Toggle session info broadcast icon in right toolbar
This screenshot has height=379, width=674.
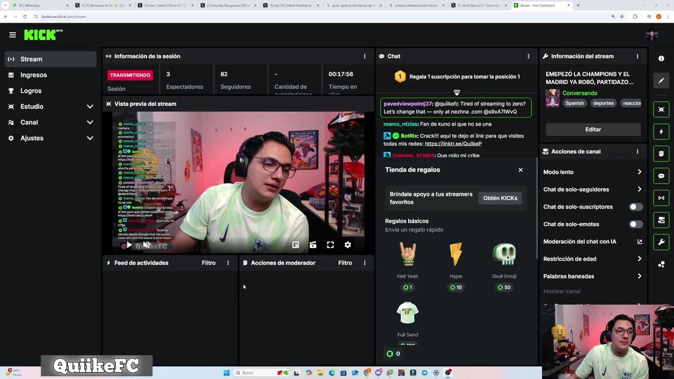tap(661, 198)
